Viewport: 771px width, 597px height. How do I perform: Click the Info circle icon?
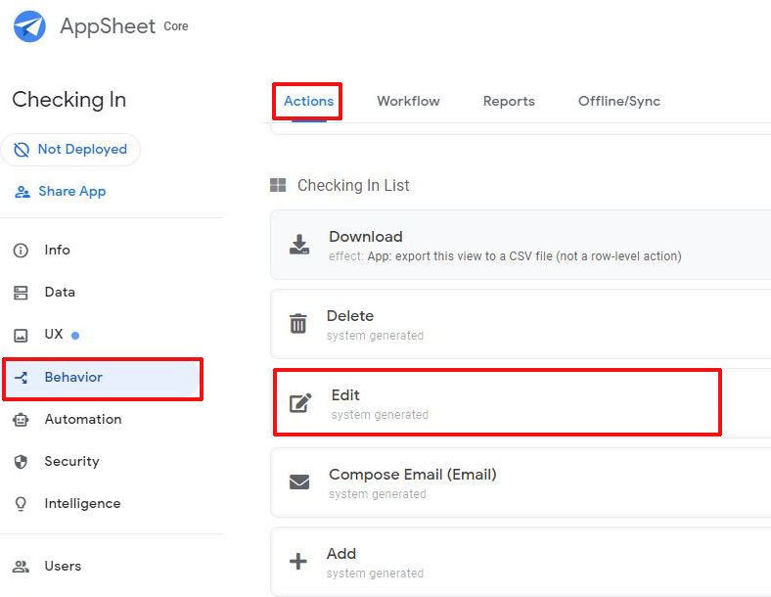point(21,251)
